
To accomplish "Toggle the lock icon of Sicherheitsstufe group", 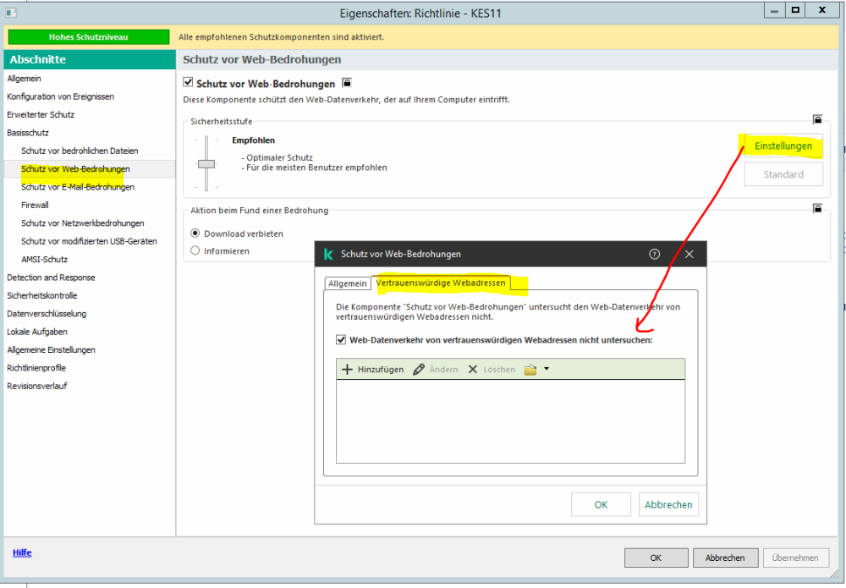I will pos(817,119).
